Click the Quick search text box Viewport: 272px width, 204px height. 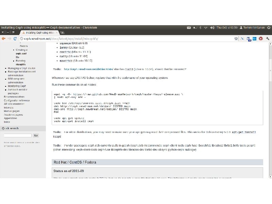pyautogui.click(x=18, y=135)
